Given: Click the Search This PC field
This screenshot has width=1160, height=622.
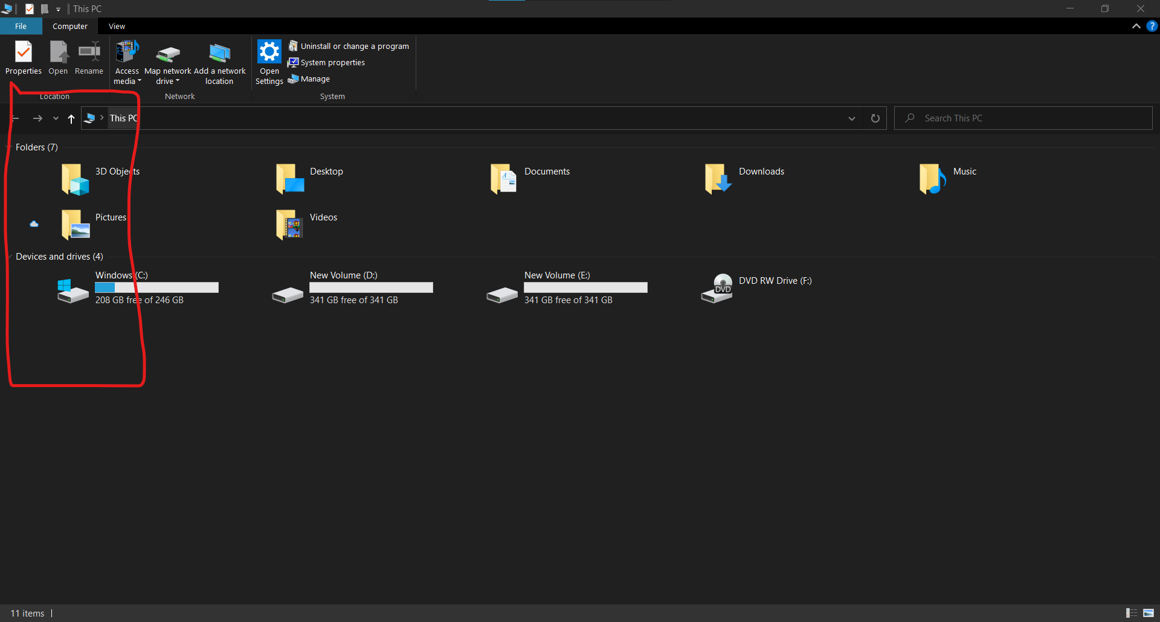Looking at the screenshot, I should (x=1023, y=118).
